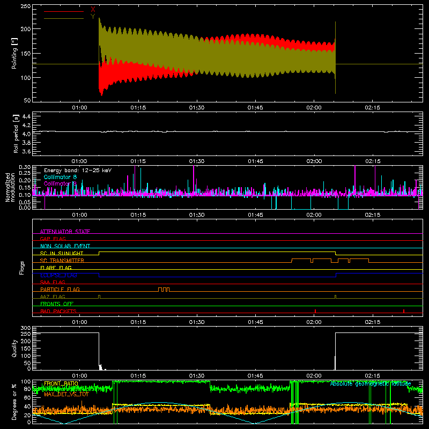The height and width of the screenshot is (429, 429).
Task: Click the 01:30 label under the Pointing plot
Action: pos(197,108)
